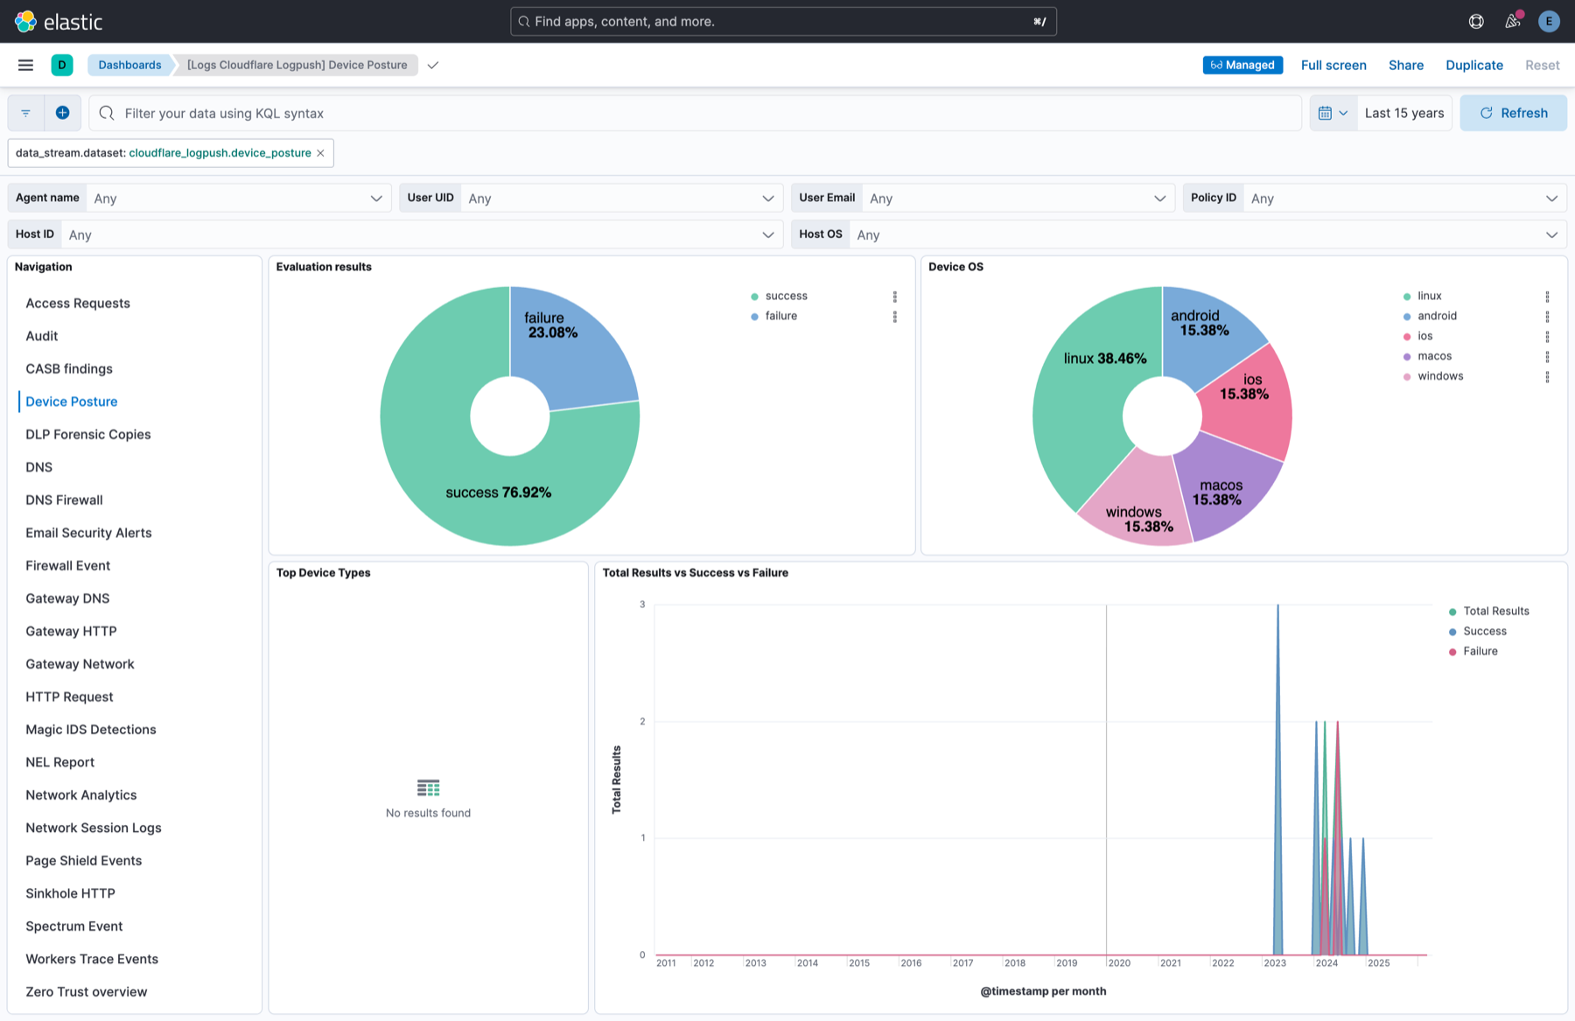
Task: Add a new filter with plus icon
Action: [63, 113]
